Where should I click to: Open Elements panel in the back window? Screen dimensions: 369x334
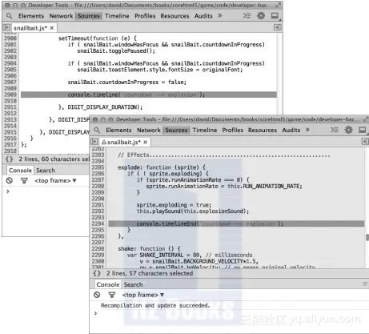(31, 16)
